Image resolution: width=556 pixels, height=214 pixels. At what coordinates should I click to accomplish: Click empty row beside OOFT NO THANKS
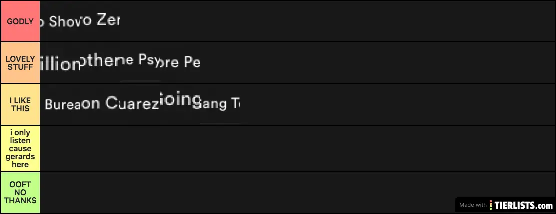pyautogui.click(x=245, y=192)
